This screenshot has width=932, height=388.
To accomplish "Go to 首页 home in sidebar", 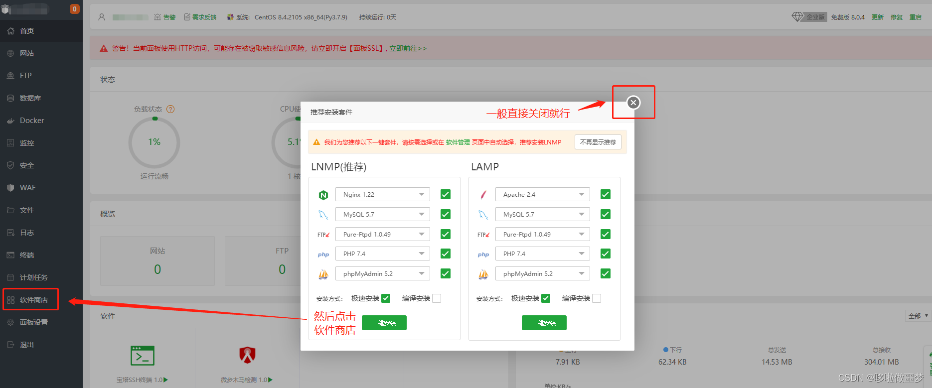I will 41,31.
